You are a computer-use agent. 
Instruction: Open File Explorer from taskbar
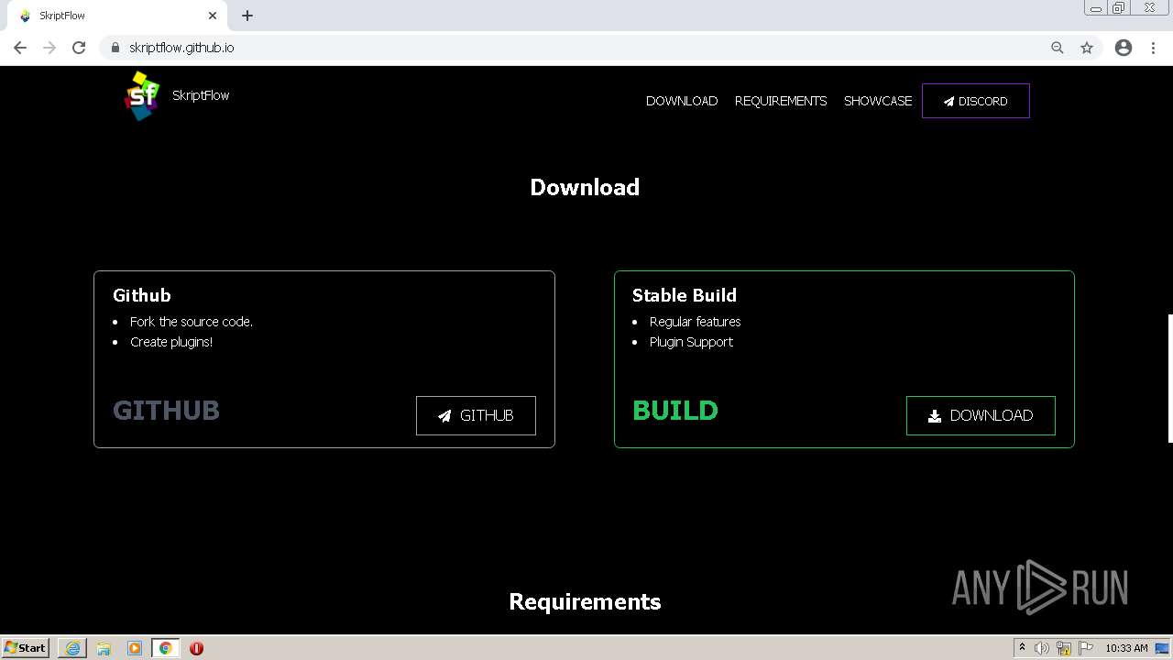(x=104, y=648)
